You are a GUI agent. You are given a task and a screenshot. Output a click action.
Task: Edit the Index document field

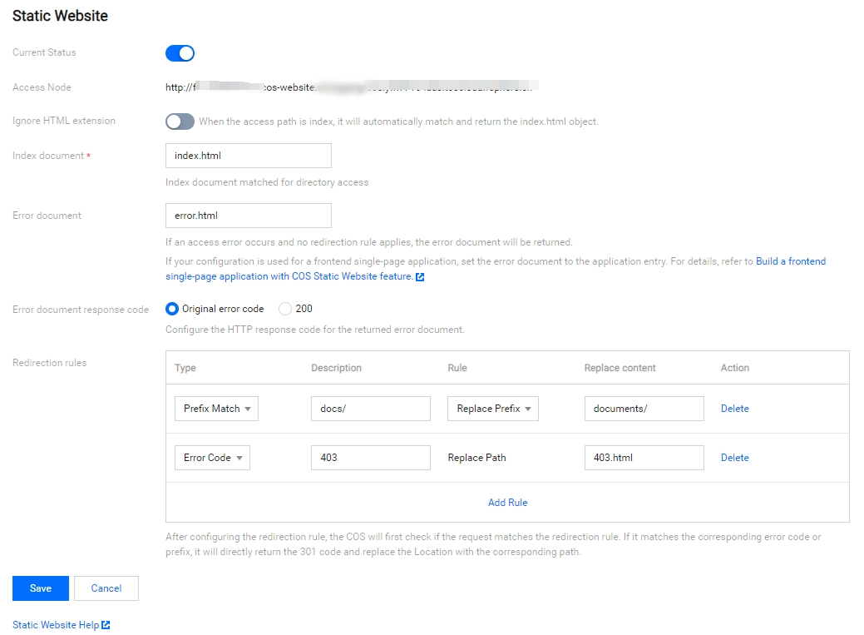(249, 156)
